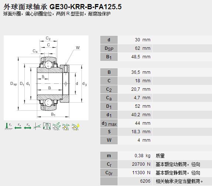Click the two-sided seal icon
The width and height of the screenshot is (212, 186).
point(47,126)
